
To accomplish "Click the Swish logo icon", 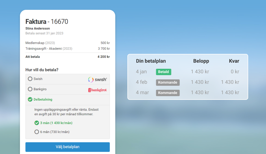I will (97, 79).
